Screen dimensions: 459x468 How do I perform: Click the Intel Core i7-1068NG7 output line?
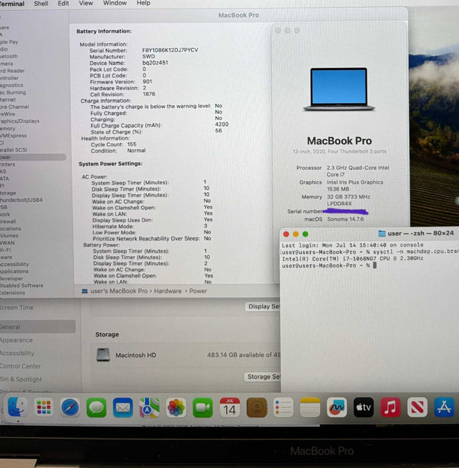coord(353,259)
